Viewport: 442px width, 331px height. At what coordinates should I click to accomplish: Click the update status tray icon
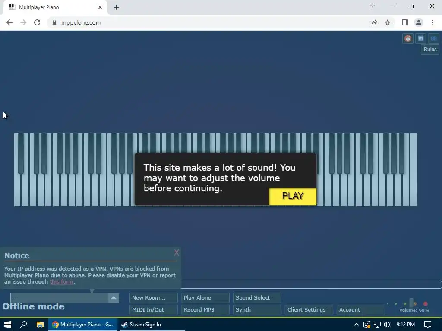point(367,325)
